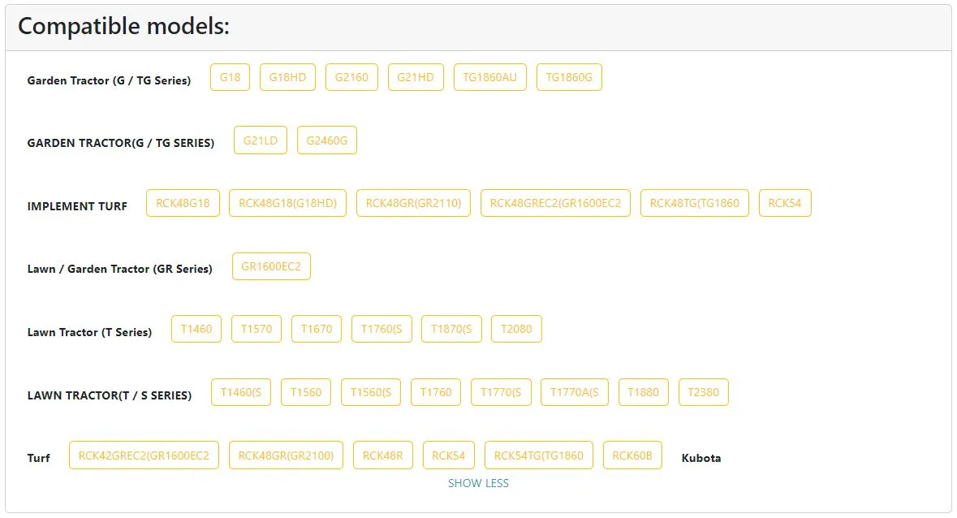Click the T2080 model tag
The image size is (957, 518).
pos(516,329)
